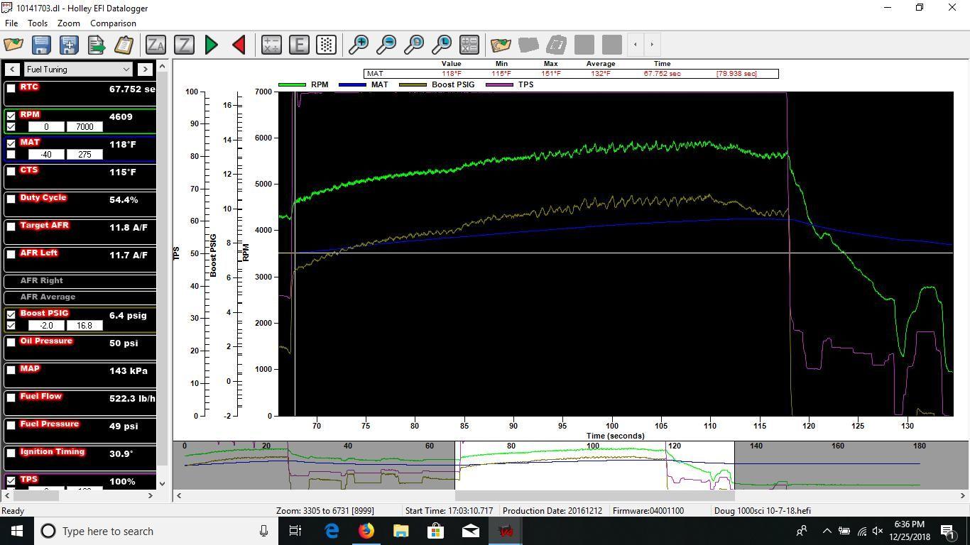Open the Comparison menu
This screenshot has width=970, height=545.
point(113,23)
